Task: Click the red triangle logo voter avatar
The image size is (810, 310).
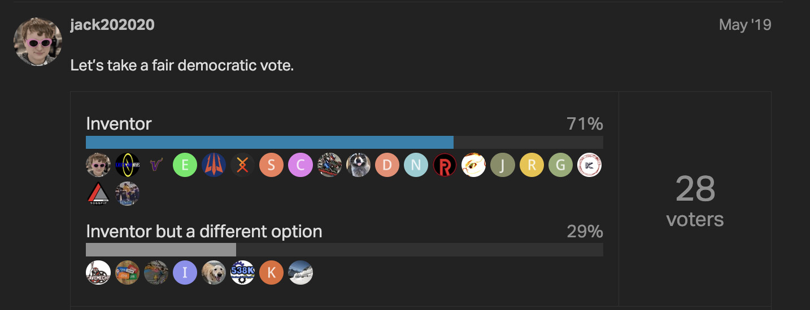Action: pos(98,194)
